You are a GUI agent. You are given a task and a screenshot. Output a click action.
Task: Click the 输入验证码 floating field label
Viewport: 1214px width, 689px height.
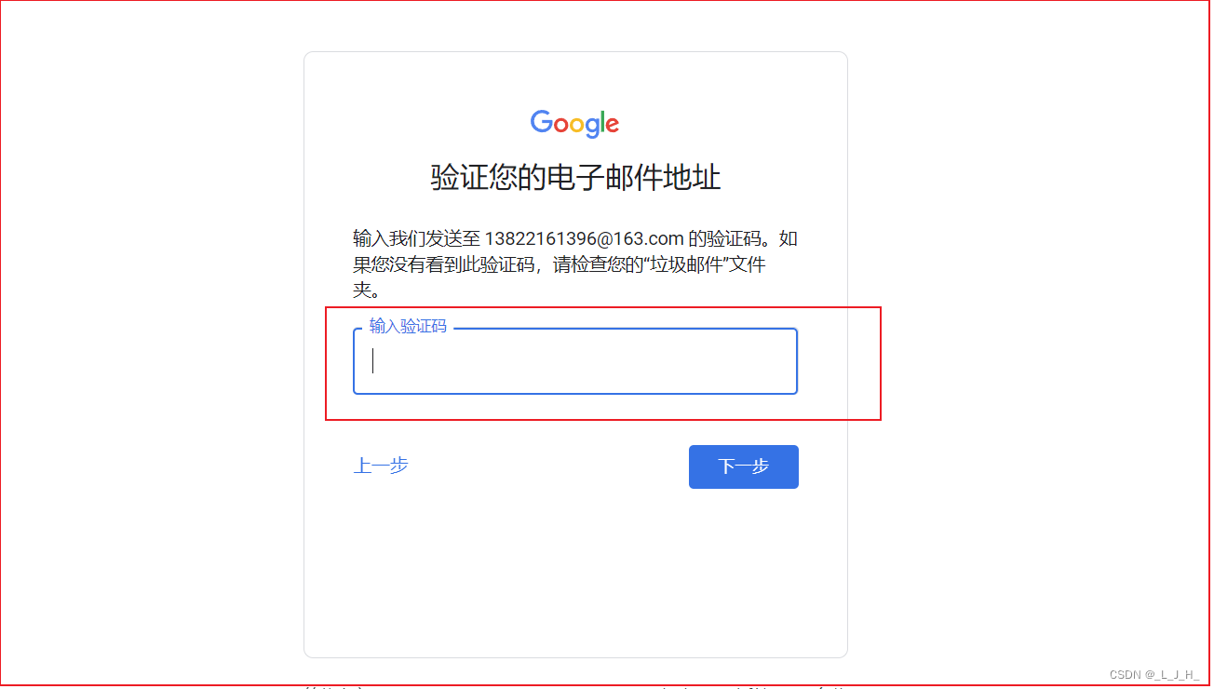click(408, 327)
